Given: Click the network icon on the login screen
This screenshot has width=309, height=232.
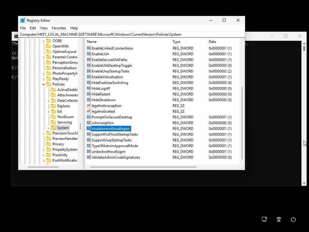Looking at the screenshot, I should [x=264, y=219].
